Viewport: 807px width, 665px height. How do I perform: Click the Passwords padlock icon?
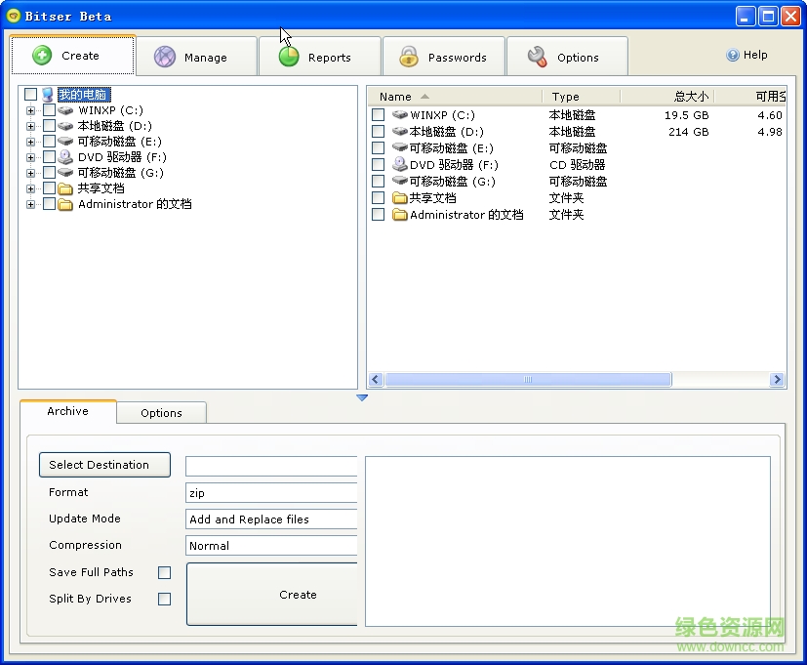point(409,56)
